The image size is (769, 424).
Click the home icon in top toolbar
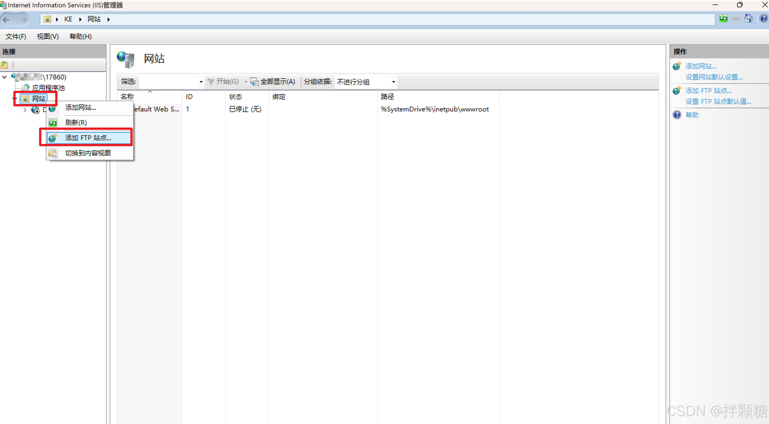pos(748,18)
